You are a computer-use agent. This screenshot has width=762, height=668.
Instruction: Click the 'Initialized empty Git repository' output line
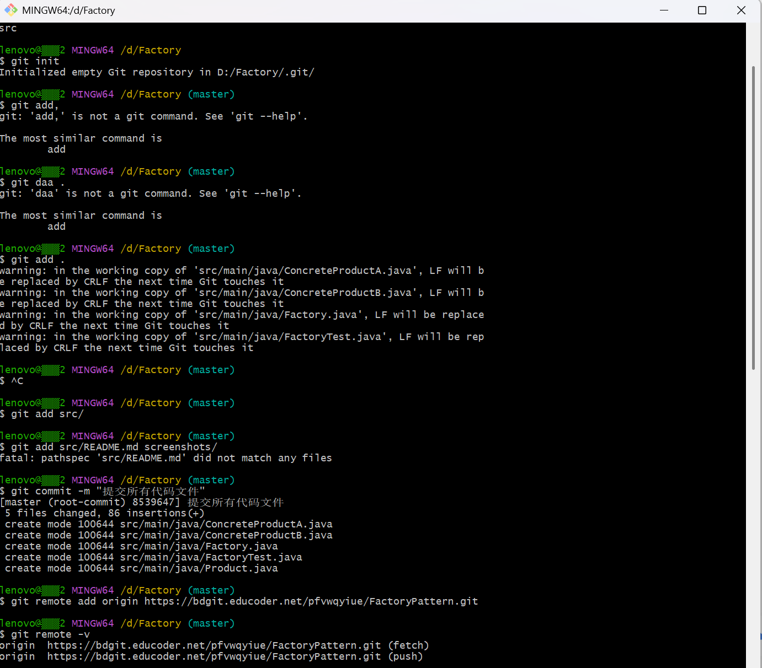tap(157, 72)
